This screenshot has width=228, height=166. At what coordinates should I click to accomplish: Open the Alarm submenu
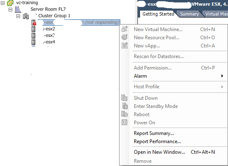[174, 76]
